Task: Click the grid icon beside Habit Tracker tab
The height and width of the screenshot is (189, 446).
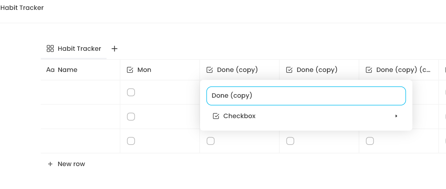Action: tap(50, 49)
